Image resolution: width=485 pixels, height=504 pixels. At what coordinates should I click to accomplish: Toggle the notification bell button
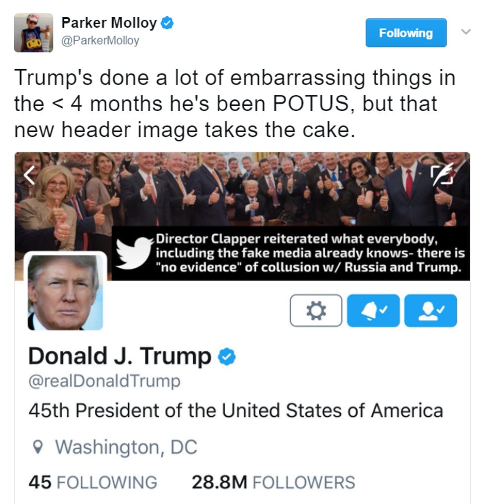pyautogui.click(x=373, y=310)
